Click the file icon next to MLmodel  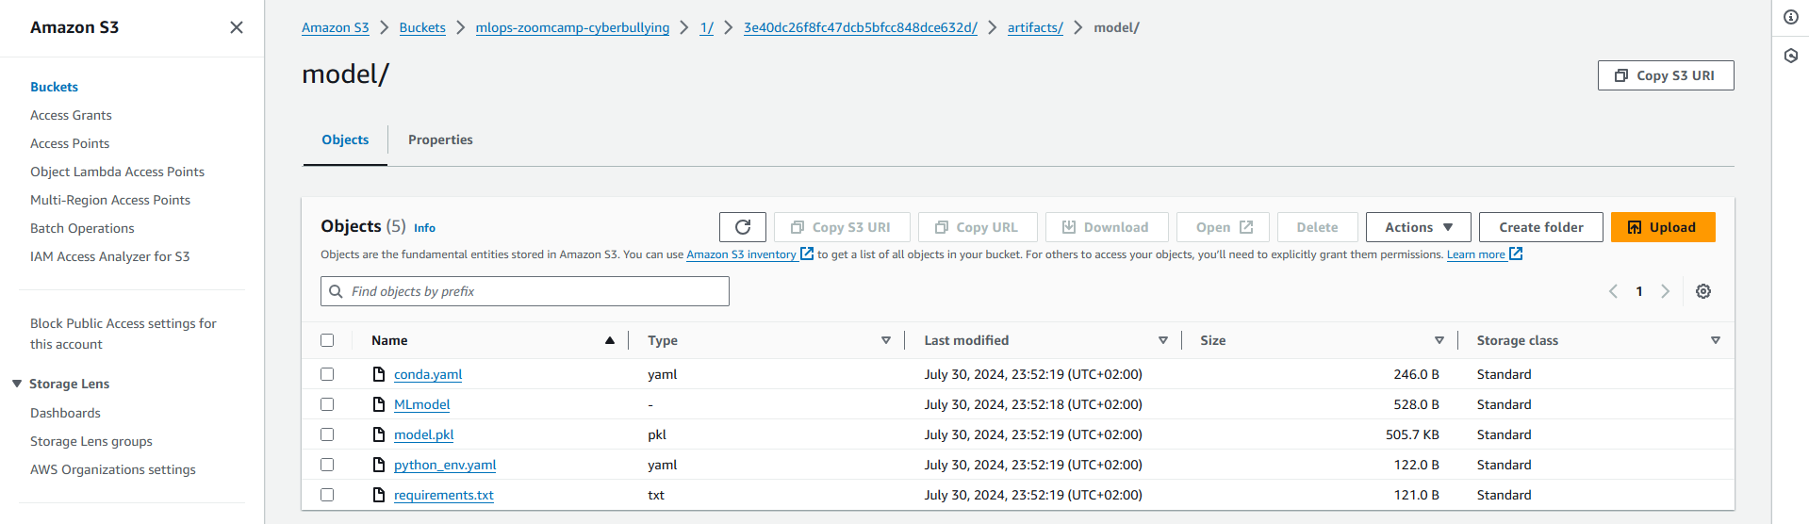[x=379, y=404]
